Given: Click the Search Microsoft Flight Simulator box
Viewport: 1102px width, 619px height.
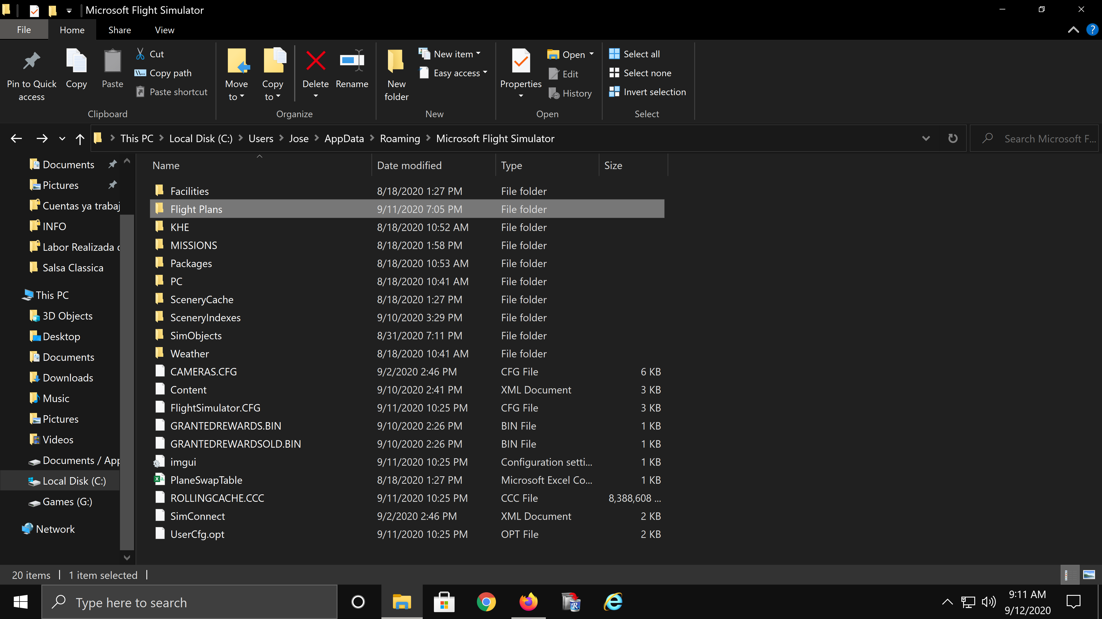Looking at the screenshot, I should click(x=1033, y=138).
